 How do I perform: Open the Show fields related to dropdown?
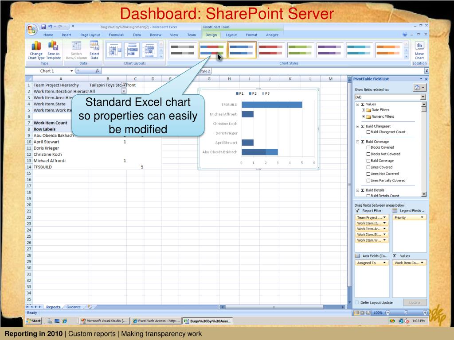[x=423, y=97]
